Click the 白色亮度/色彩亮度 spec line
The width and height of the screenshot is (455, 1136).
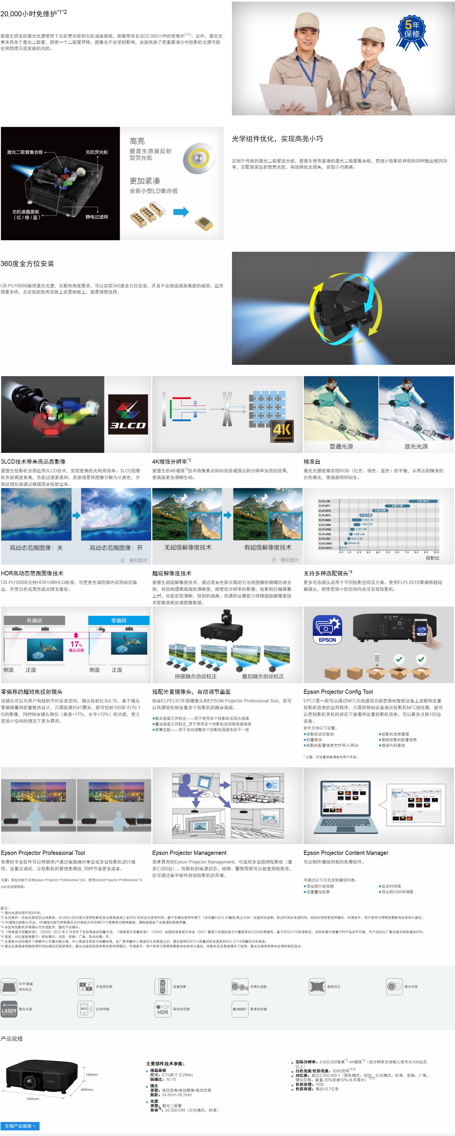[325, 1070]
